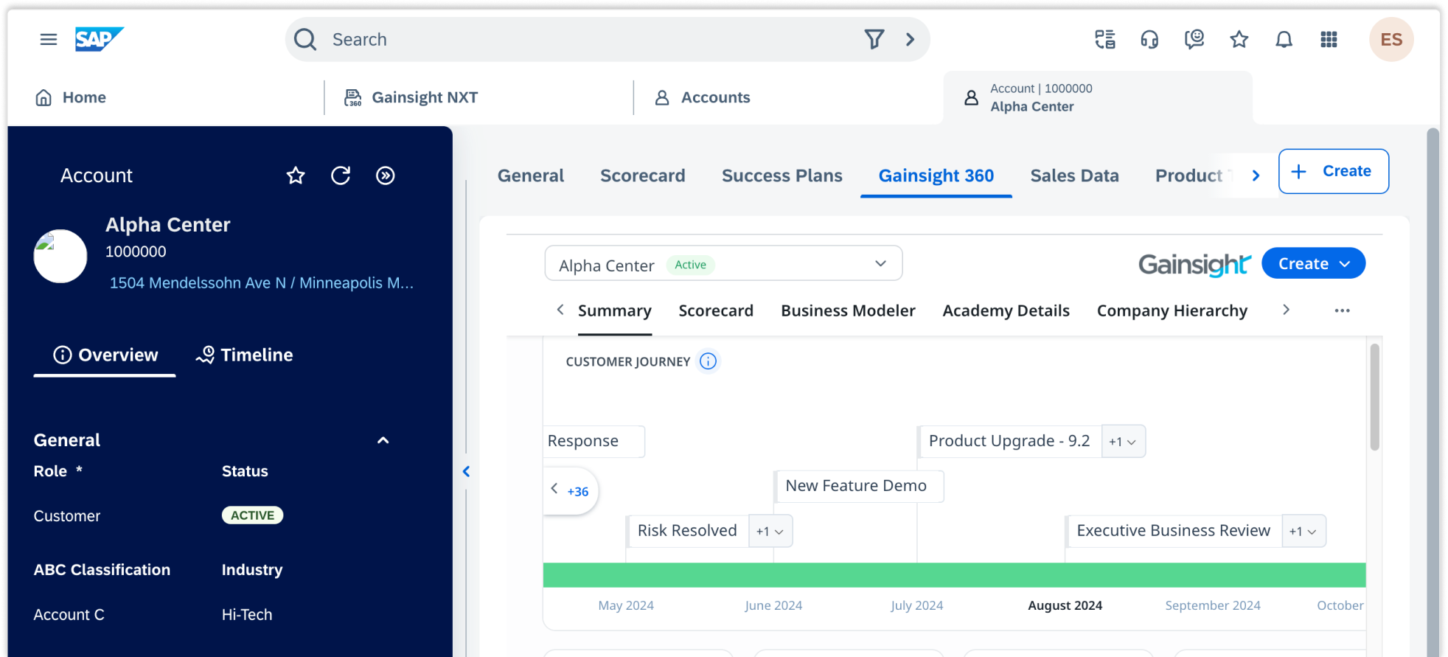Collapse the side panel with blue arrow
Viewport: 1448px width, 657px height.
466,471
